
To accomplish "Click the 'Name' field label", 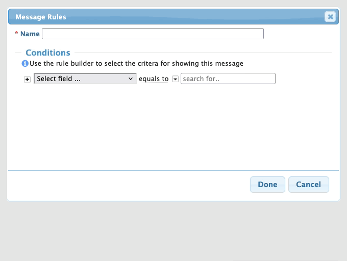I will tap(30, 34).
